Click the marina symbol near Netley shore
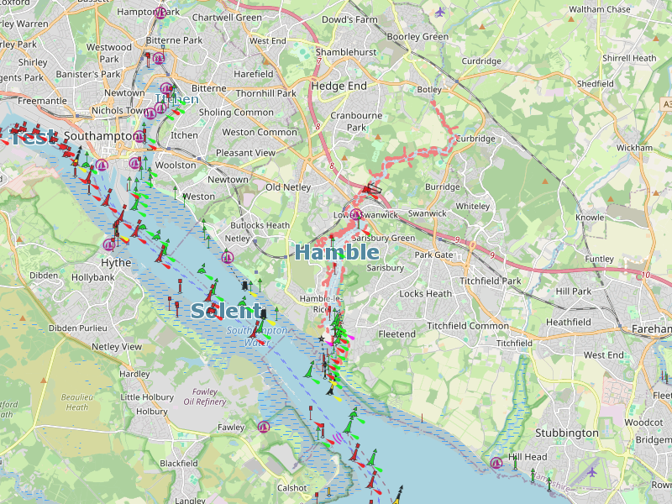 (x=227, y=258)
